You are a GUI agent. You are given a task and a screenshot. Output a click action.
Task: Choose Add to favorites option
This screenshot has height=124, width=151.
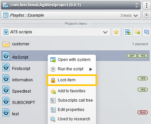click(x=72, y=91)
